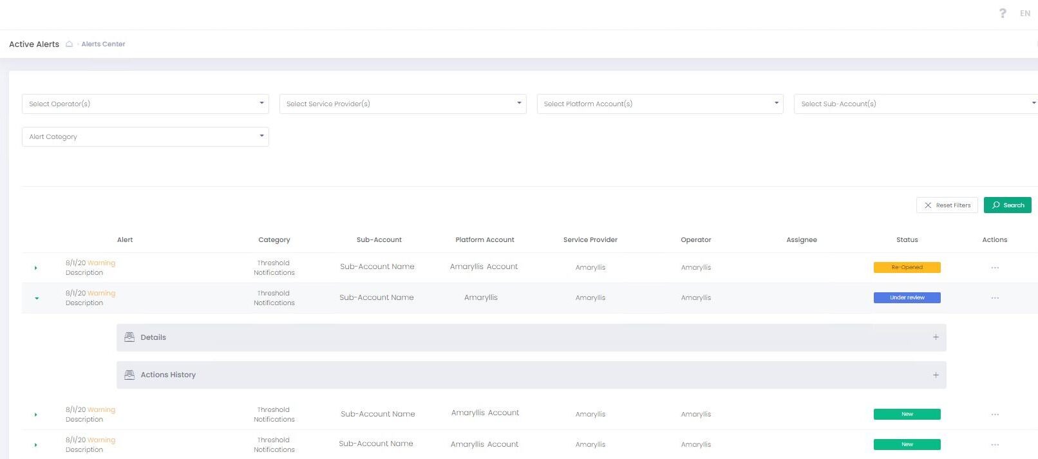Click the orange Re-Opened status badge
Viewport: 1038px width, 459px height.
[907, 267]
